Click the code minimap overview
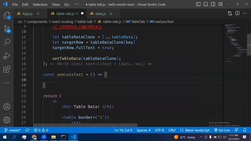Screen dimensions: 251x141 [235, 43]
